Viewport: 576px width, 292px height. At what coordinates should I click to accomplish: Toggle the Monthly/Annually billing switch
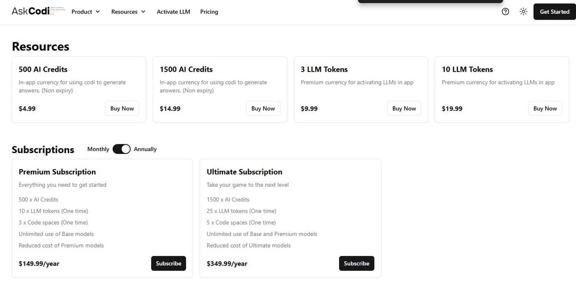pos(121,149)
